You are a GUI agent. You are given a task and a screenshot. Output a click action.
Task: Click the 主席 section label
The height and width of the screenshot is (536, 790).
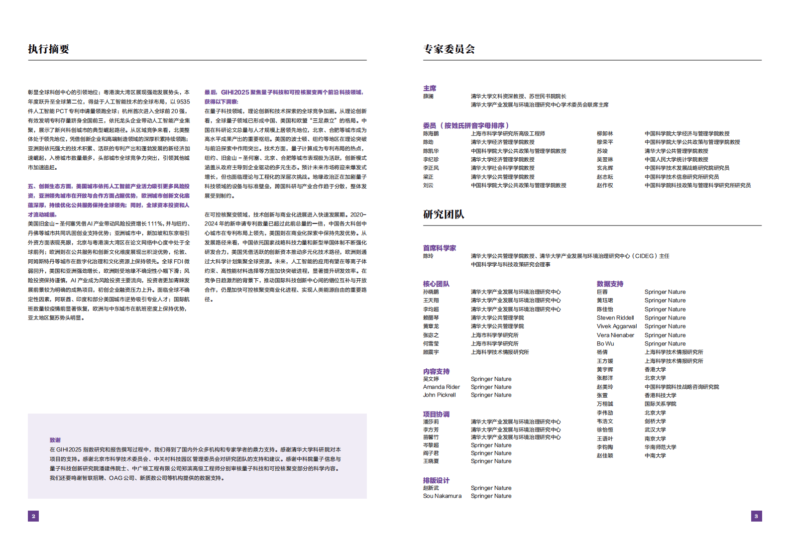tap(429, 88)
